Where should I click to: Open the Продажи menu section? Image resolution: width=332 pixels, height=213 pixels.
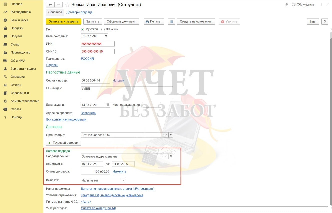(x=17, y=28)
